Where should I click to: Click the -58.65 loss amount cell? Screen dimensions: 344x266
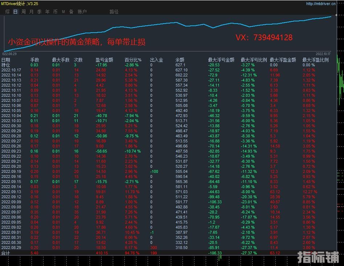point(101,151)
